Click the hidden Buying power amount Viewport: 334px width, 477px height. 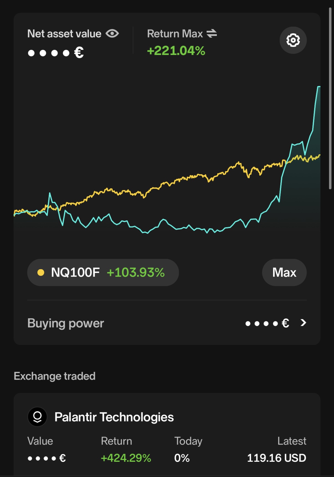tap(267, 323)
